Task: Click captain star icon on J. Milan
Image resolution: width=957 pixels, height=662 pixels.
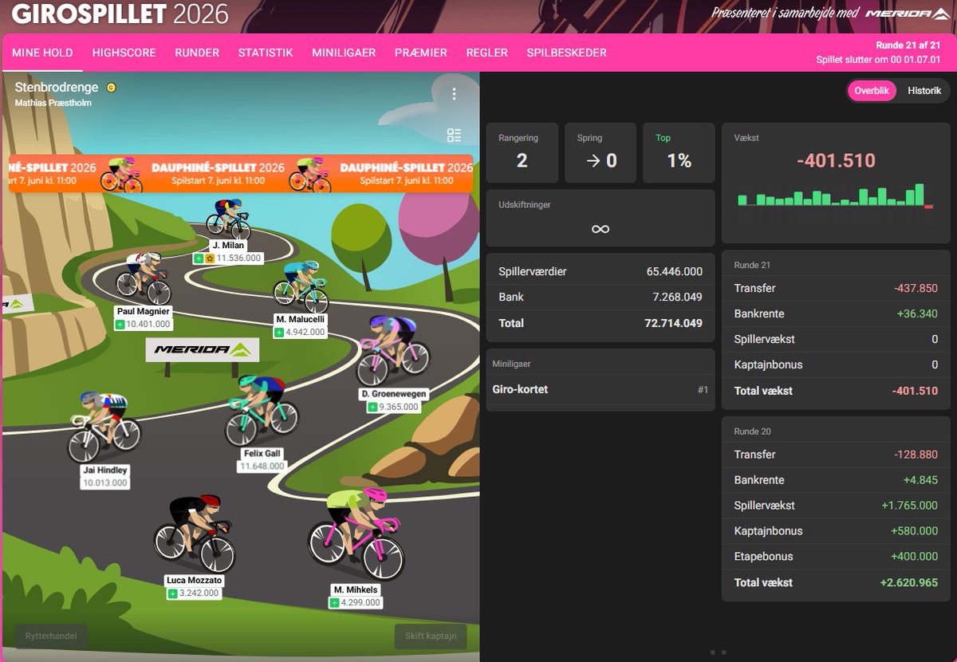Action: tap(209, 258)
